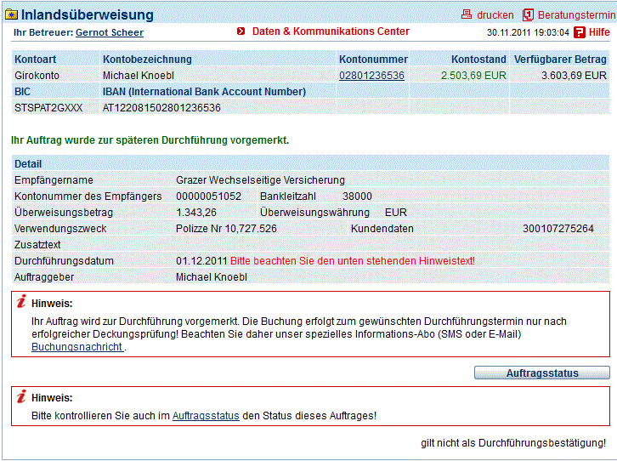The image size is (617, 461).
Task: Open account number 02801236536 link
Action: click(371, 75)
